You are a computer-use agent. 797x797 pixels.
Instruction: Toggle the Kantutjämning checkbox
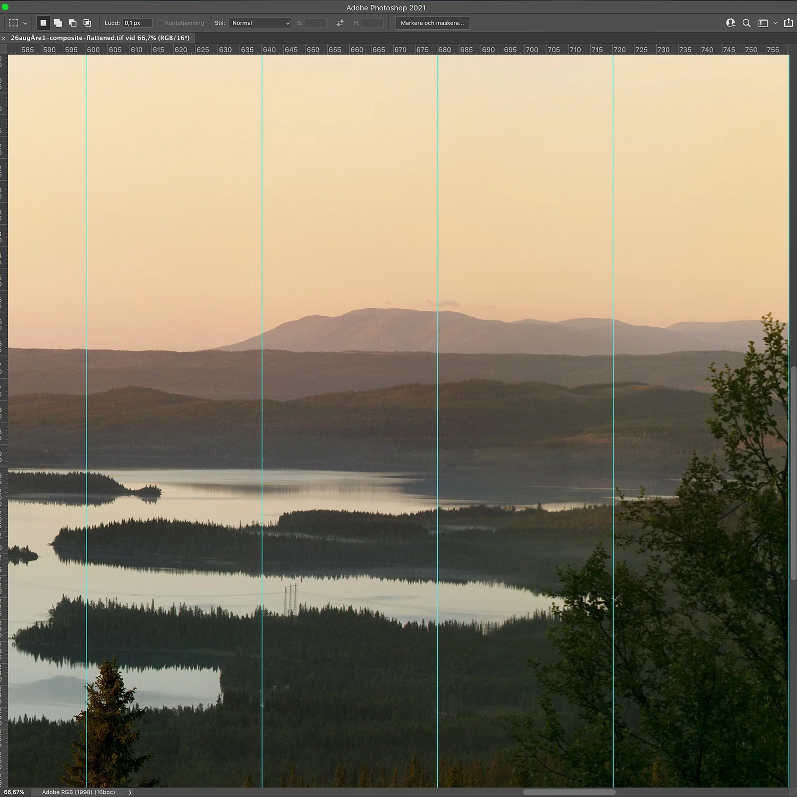160,23
